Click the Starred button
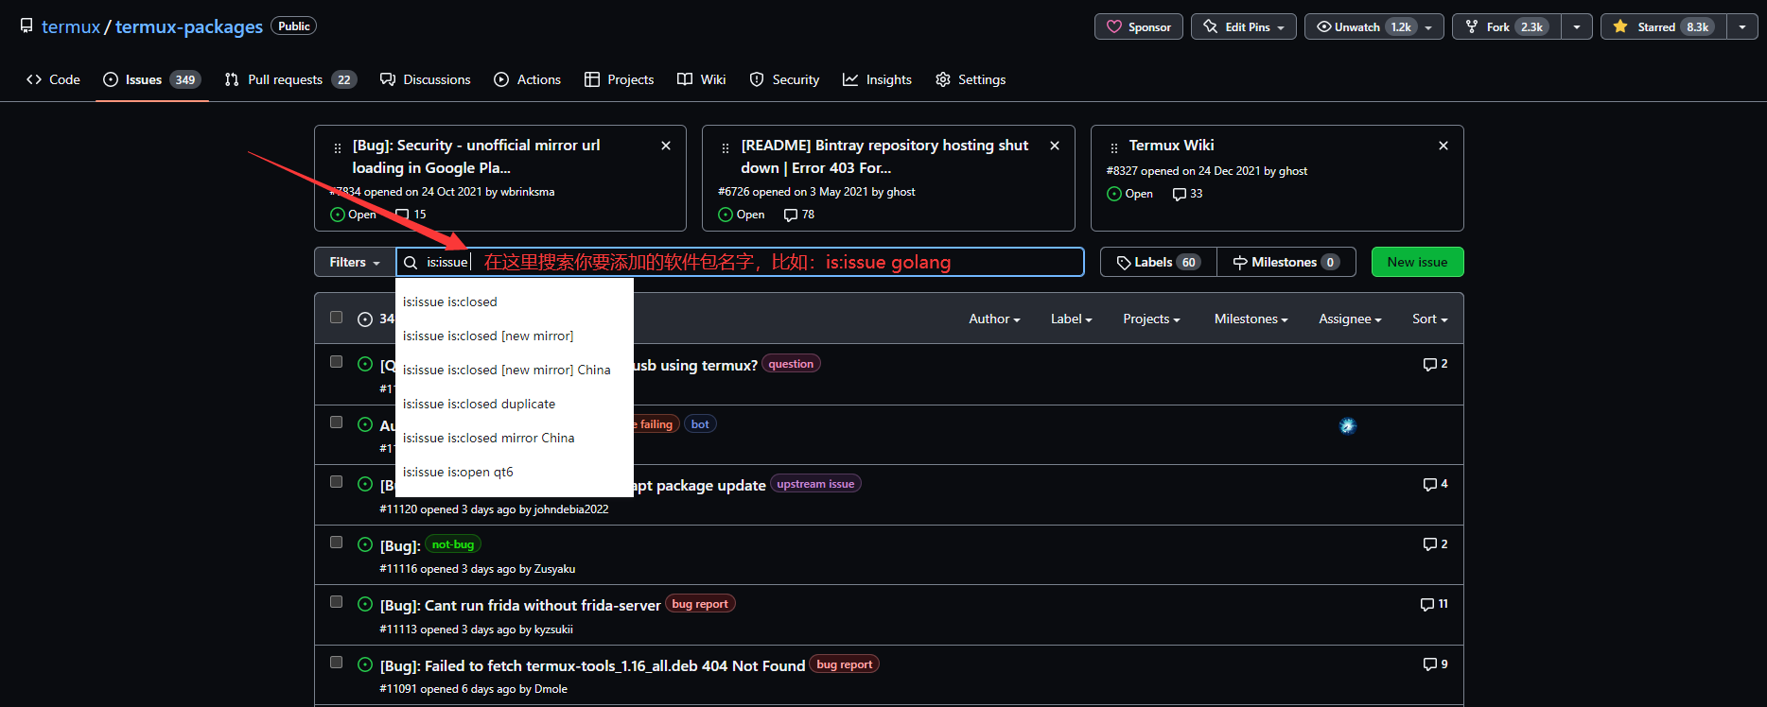Screen dimensions: 1767x707 coord(1664,26)
